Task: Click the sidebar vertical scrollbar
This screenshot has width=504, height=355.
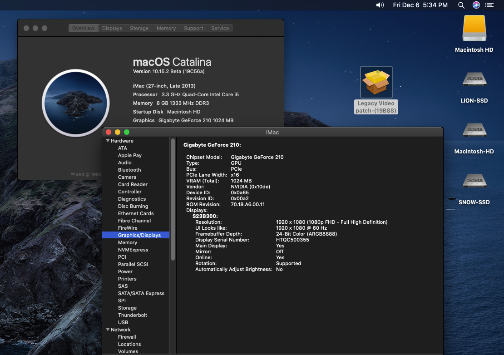Action: click(x=173, y=199)
